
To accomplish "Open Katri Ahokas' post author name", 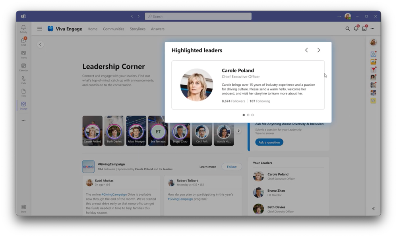I will tap(104, 181).
